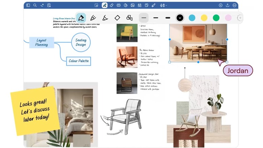
Task: Click the dining image left-side blue handle
Action: tap(170, 39)
